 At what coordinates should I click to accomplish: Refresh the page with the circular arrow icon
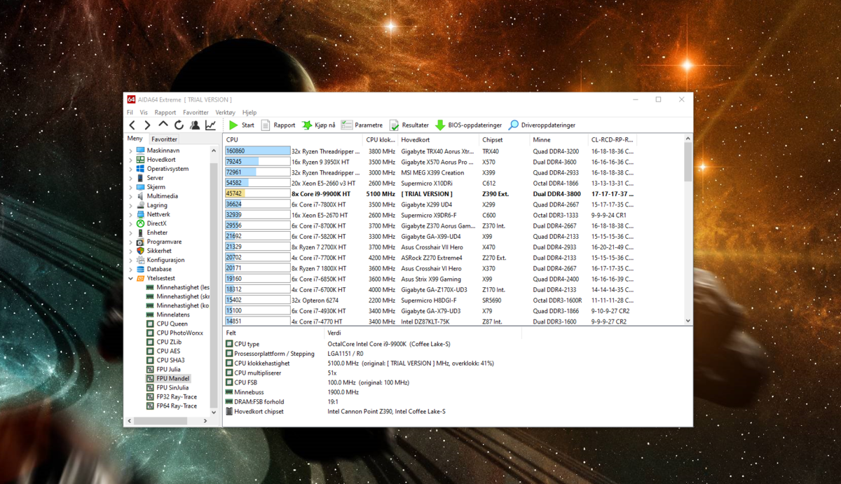click(x=179, y=125)
